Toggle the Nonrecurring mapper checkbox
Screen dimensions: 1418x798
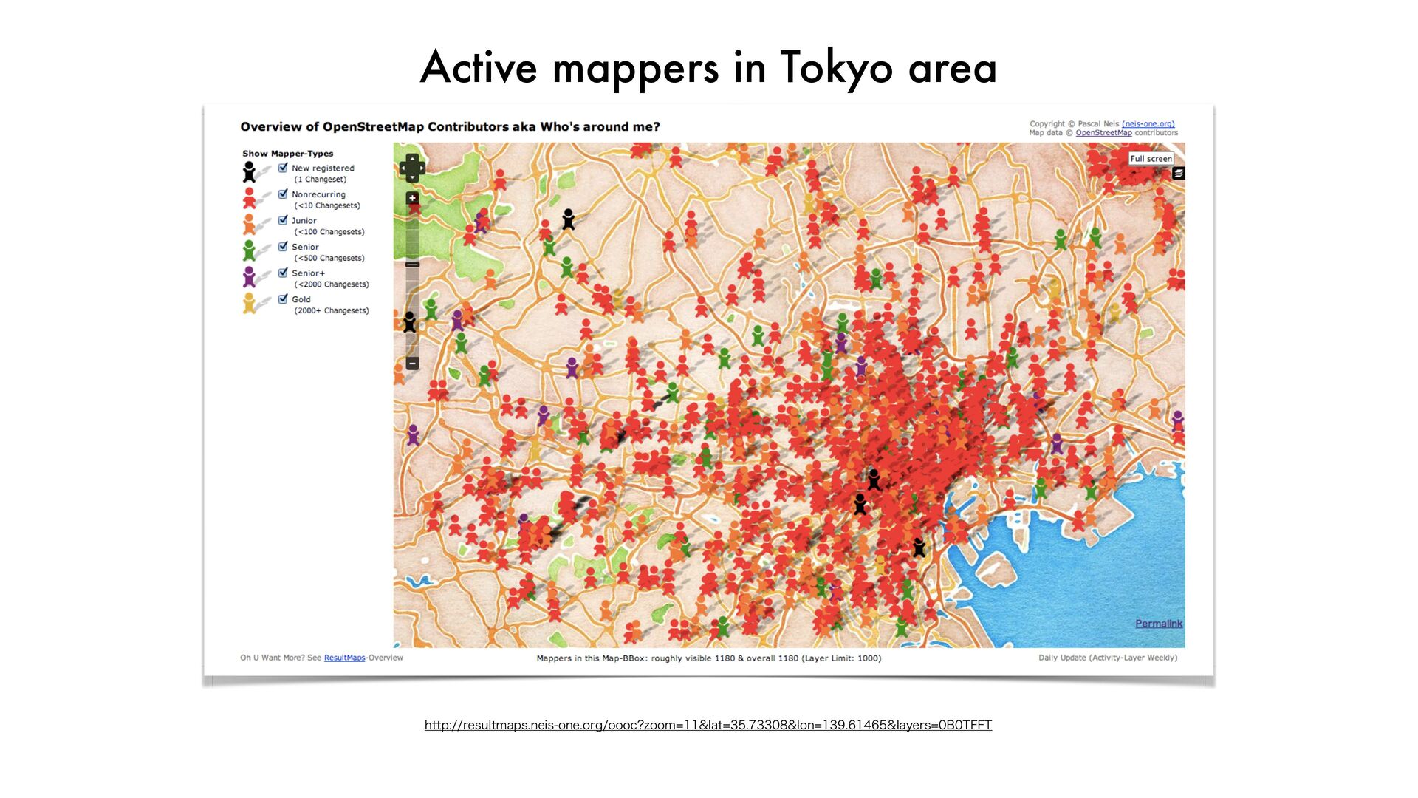[x=283, y=194]
